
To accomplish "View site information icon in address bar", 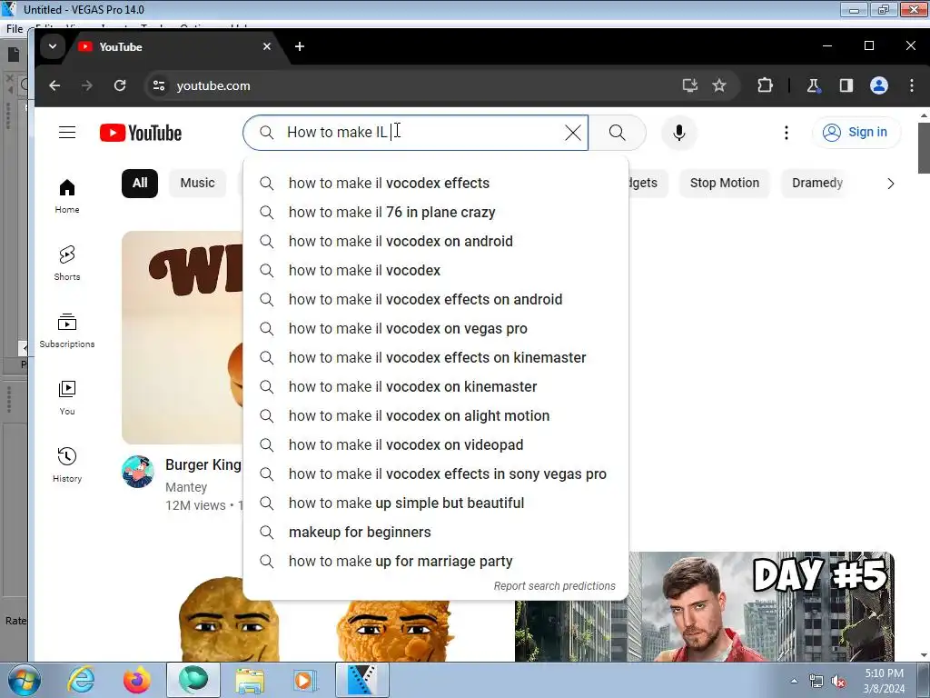I will click(158, 85).
